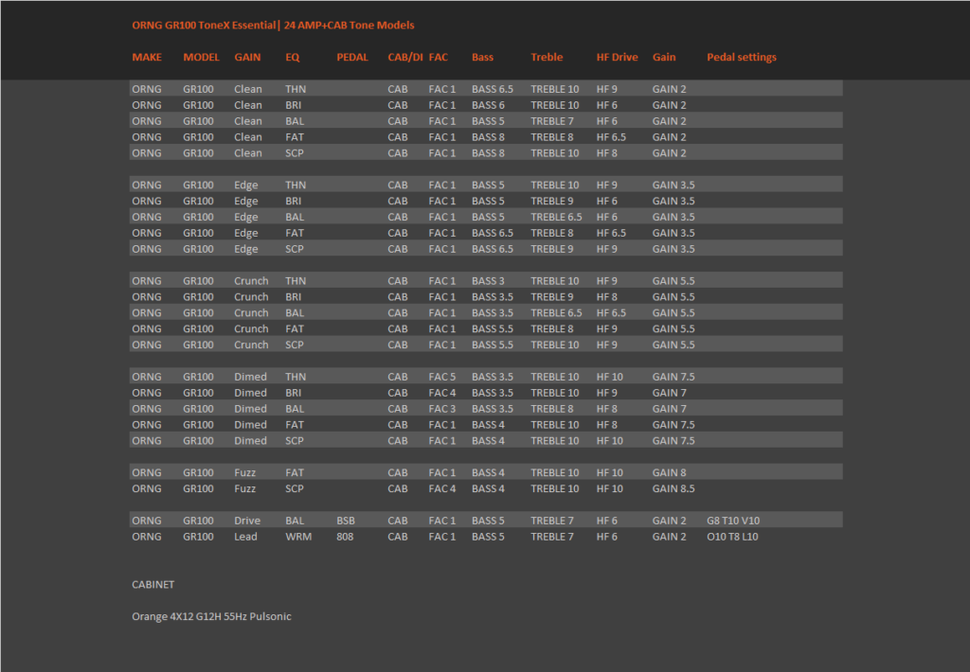970x672 pixels.
Task: Select TREBLE 7 in the Clean BAL row
Action: 552,121
